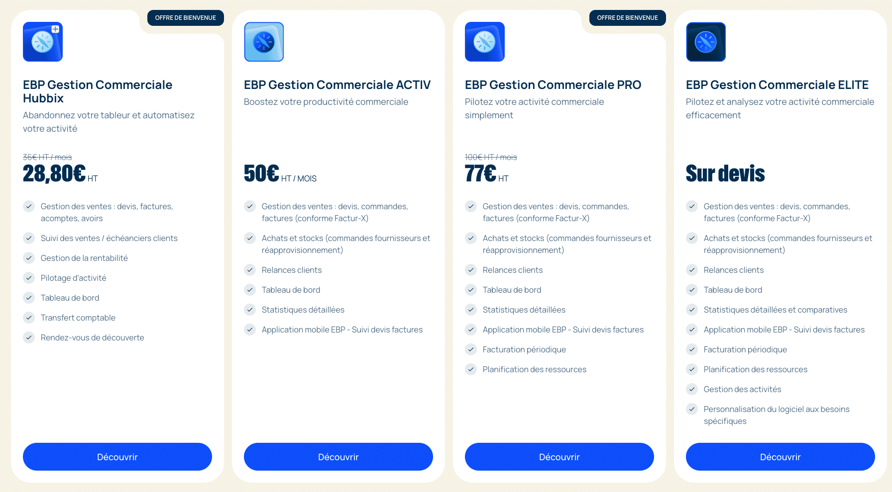Click the EBP Gestion Commerciale Hubbix app icon
The image size is (892, 492).
coord(42,42)
